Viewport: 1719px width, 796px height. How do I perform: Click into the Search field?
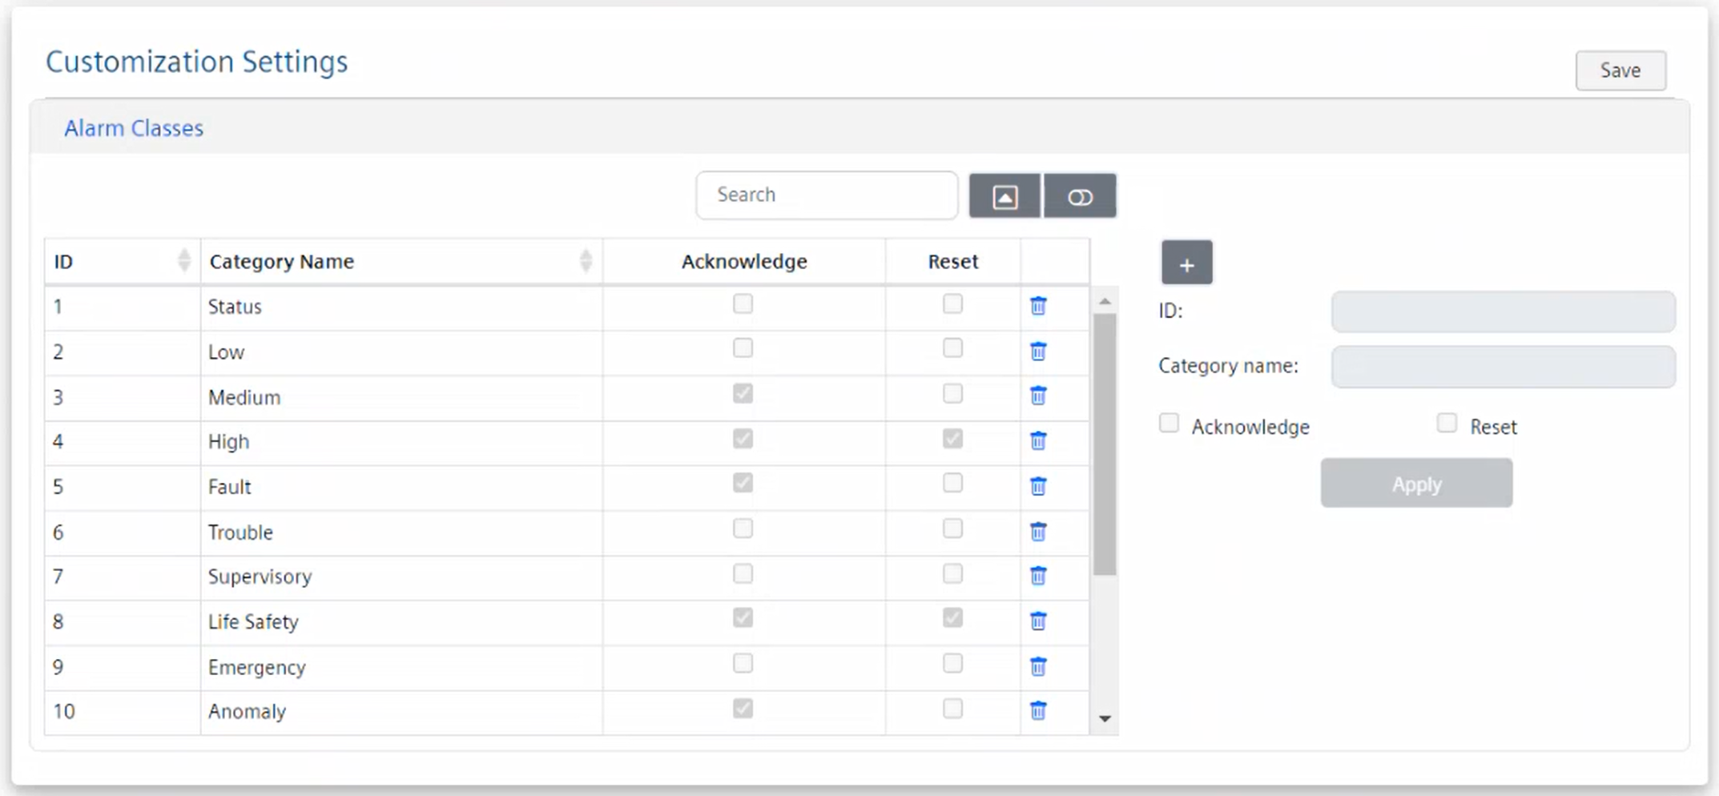coord(826,195)
